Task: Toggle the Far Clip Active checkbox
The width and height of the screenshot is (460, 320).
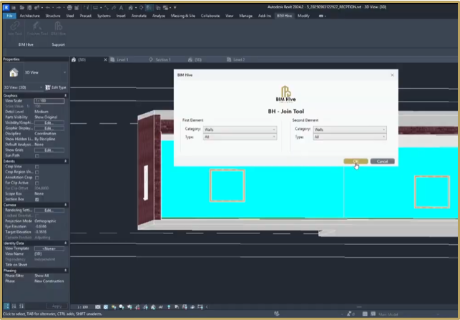Action: (x=37, y=183)
